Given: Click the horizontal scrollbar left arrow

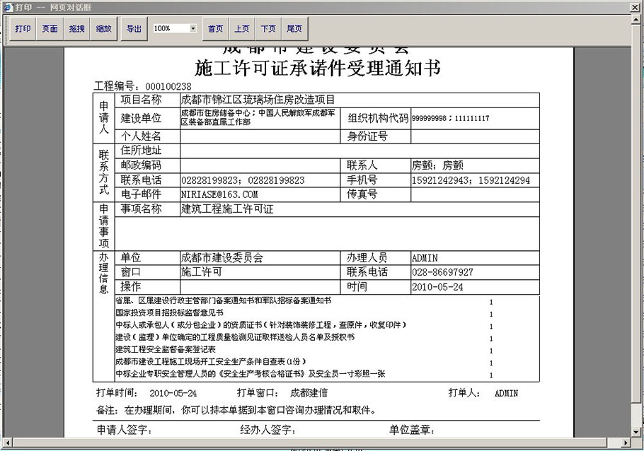Looking at the screenshot, I should 7,443.
